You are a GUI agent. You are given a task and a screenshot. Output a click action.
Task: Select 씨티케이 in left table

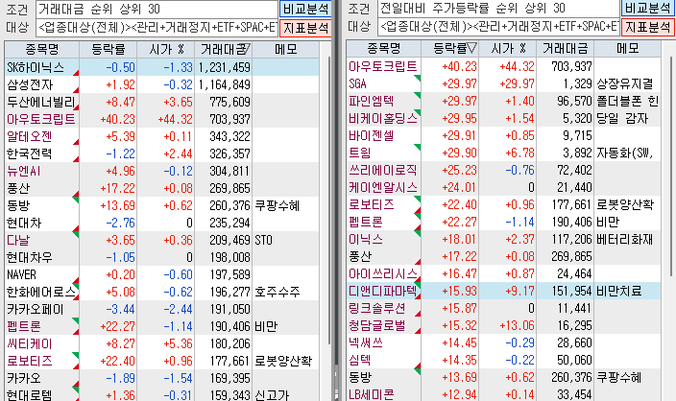(x=30, y=343)
